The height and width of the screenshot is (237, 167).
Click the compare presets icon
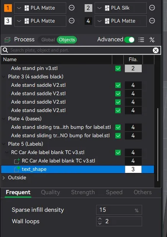(x=152, y=40)
